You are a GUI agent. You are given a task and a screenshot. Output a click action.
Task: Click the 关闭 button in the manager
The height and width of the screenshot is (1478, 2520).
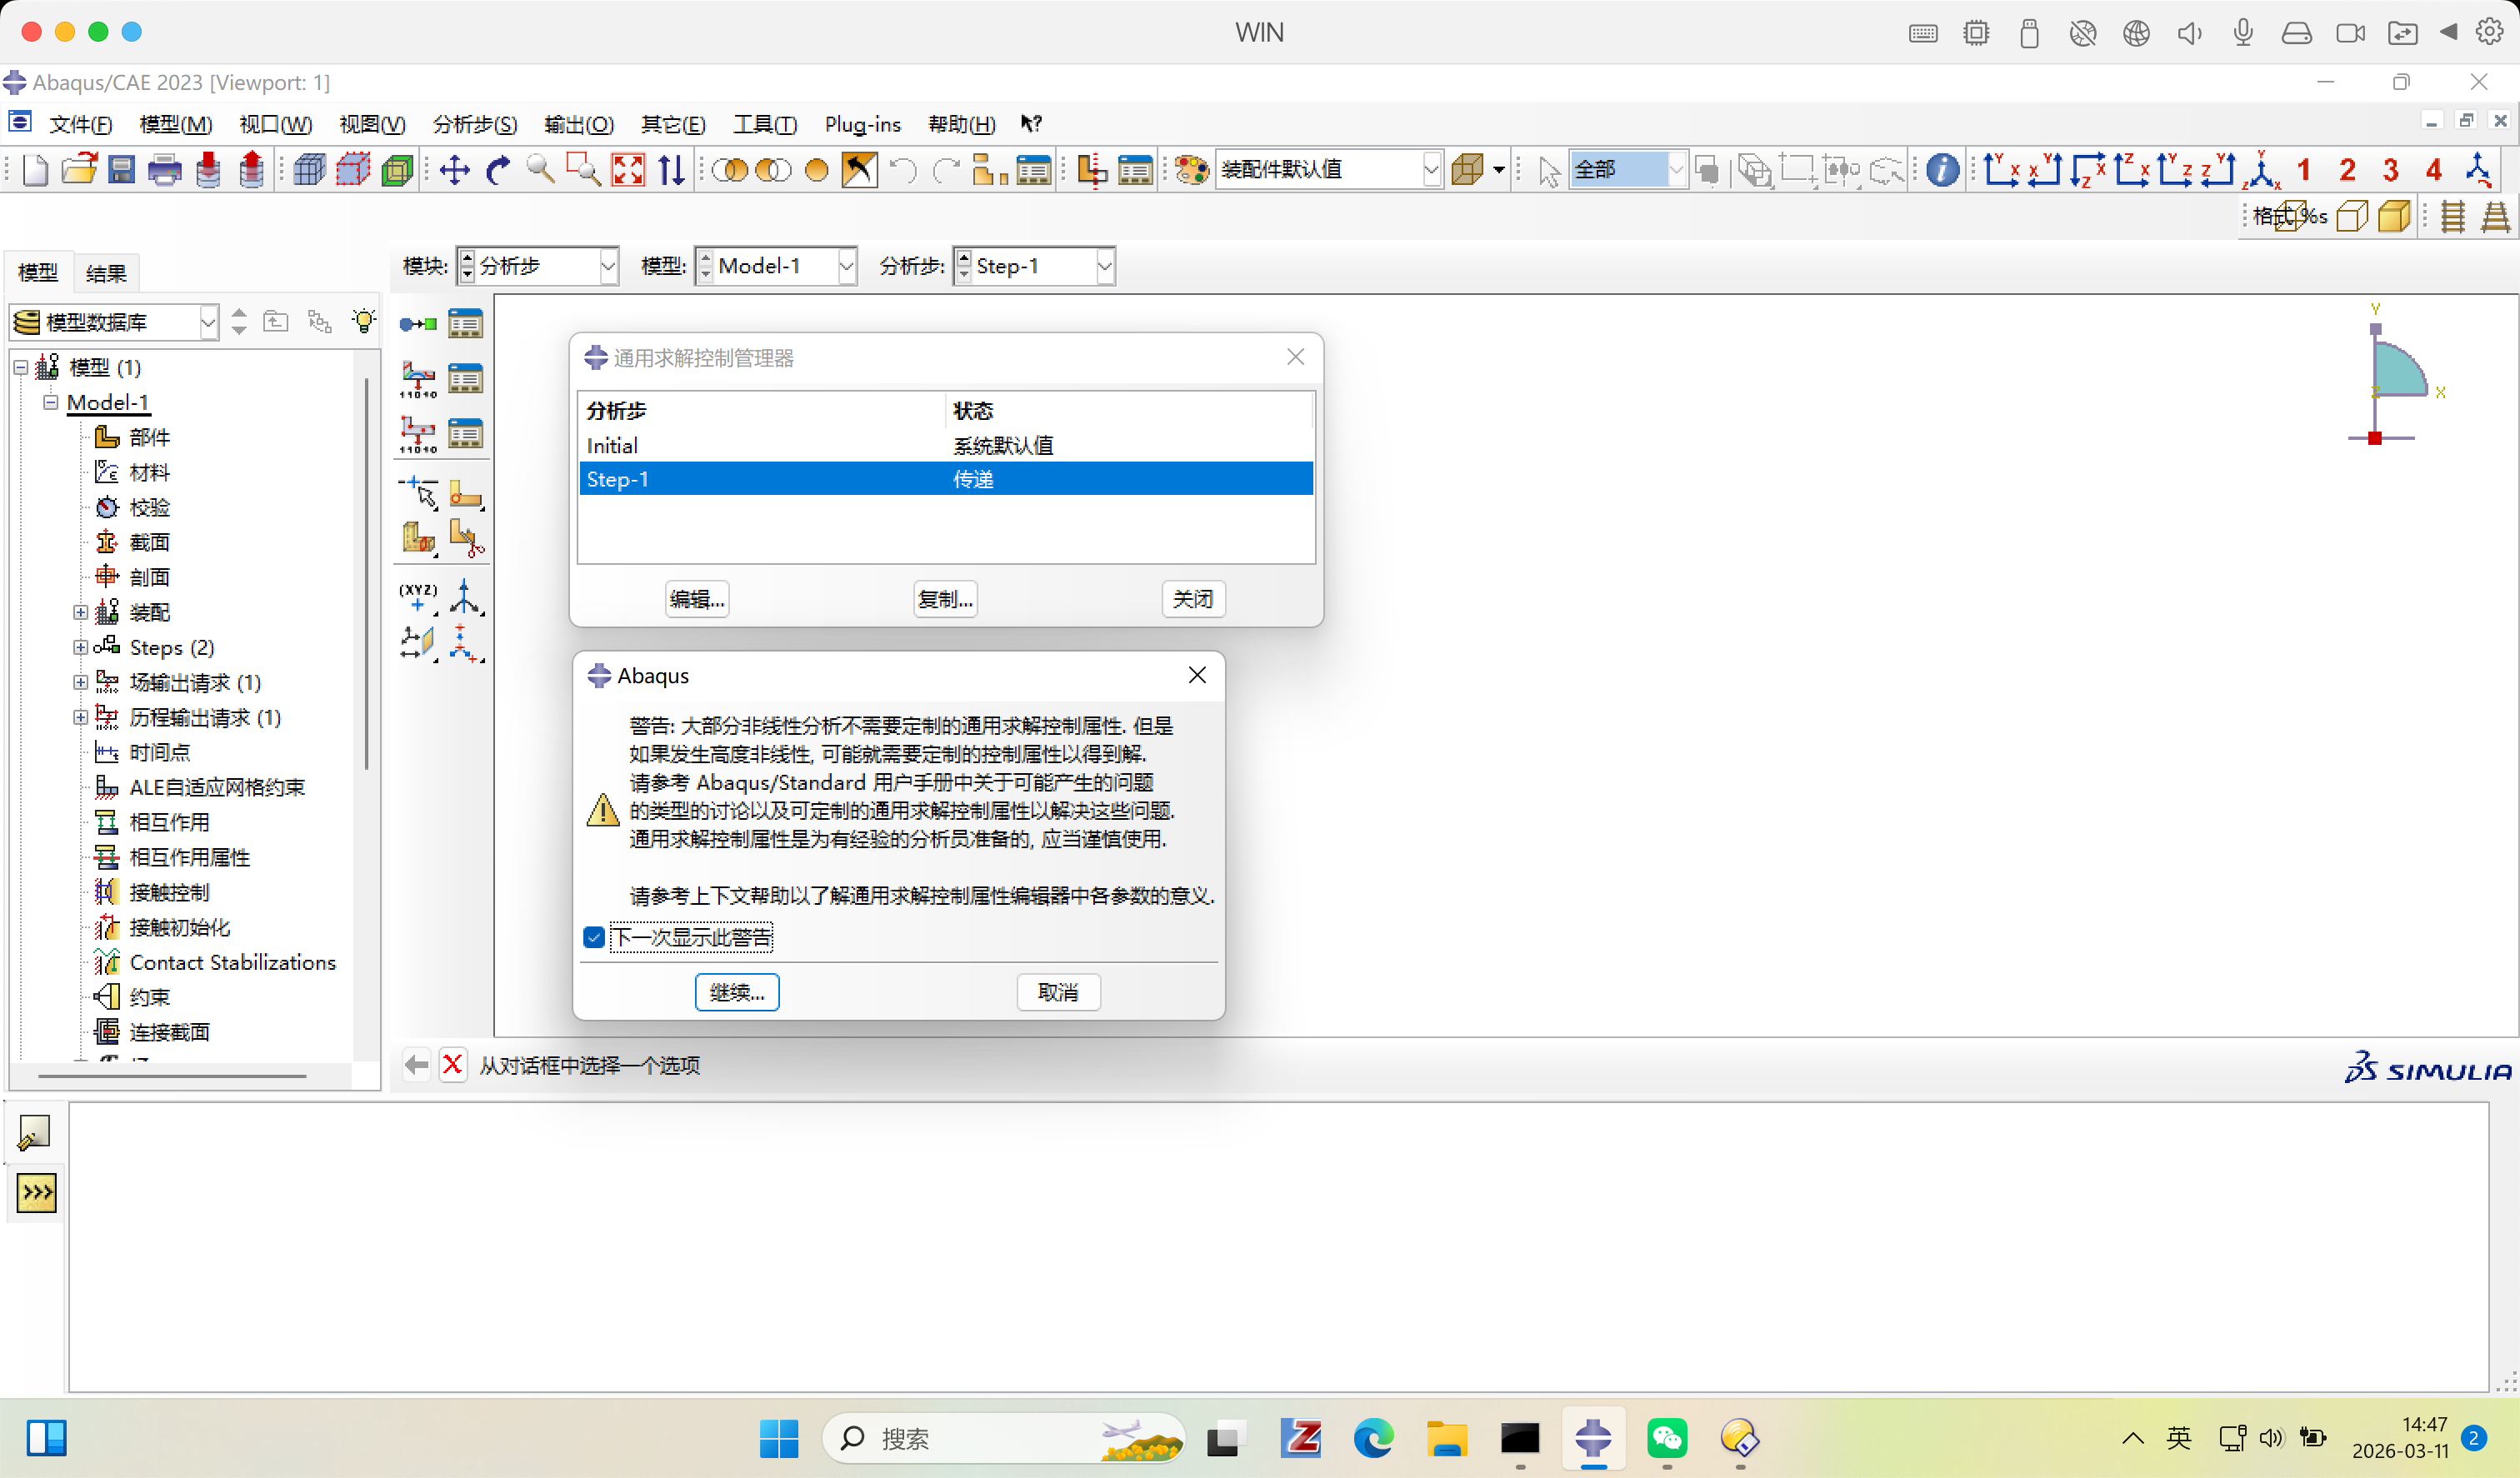1193,599
